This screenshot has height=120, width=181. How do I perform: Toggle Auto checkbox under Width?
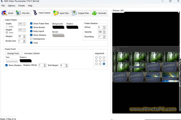[x=7, y=26]
